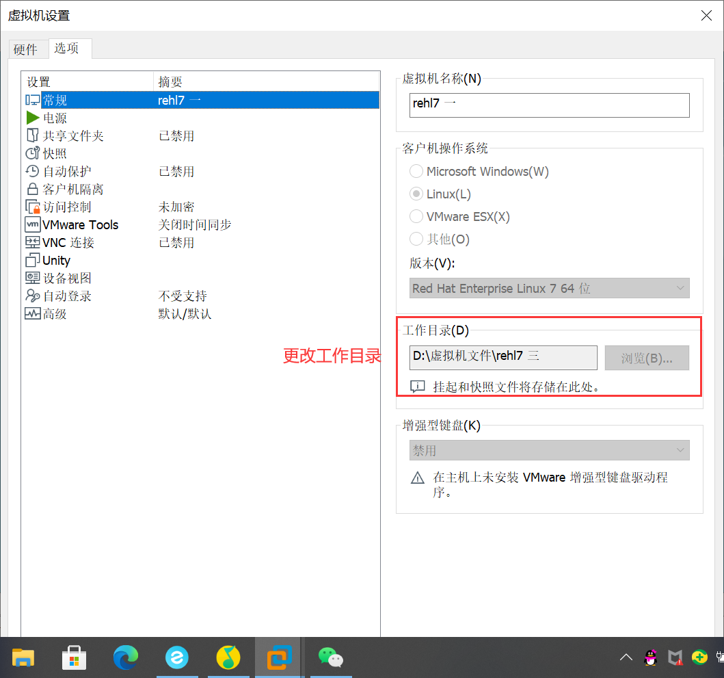Select the 自动保护 row
The image size is (724, 678).
click(202, 171)
